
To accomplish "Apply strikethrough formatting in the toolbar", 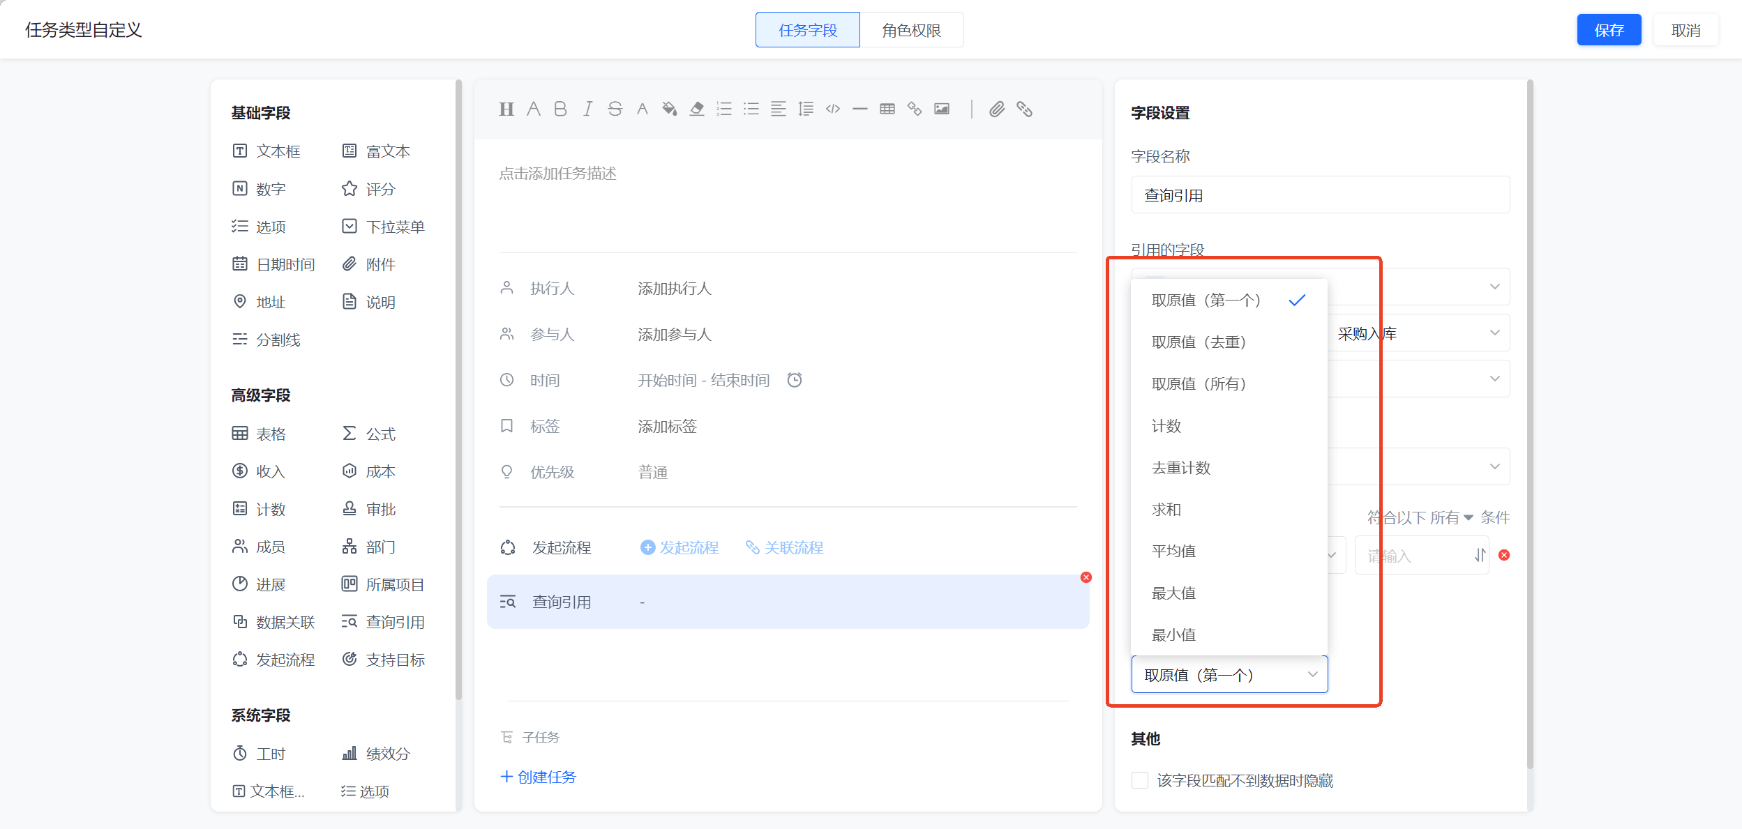I will [615, 109].
